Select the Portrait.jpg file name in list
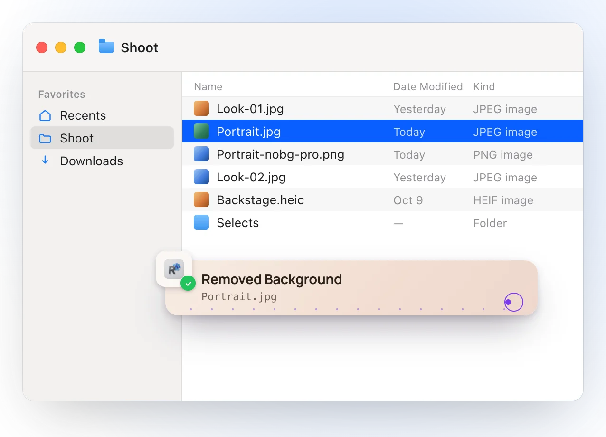This screenshot has width=606, height=437. pos(248,132)
